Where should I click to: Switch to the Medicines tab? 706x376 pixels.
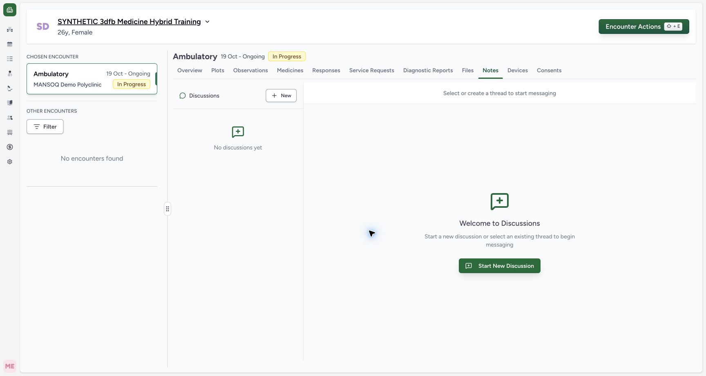tap(290, 70)
